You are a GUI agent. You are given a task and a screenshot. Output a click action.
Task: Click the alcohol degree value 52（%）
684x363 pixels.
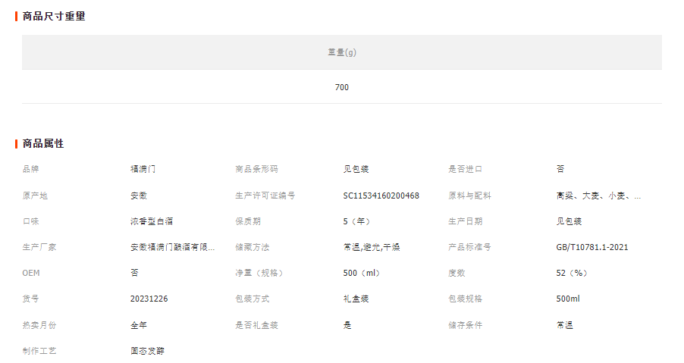[572, 273]
